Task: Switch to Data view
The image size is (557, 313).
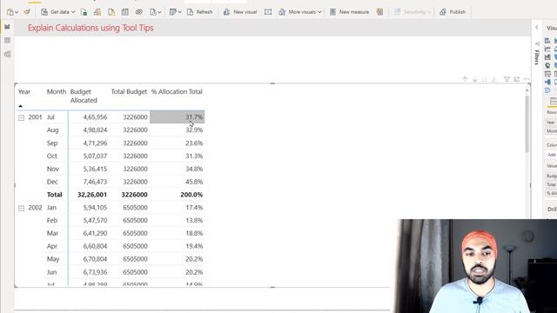Action: (x=7, y=41)
